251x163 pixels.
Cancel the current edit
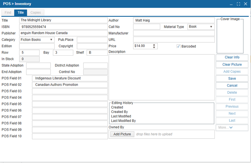(232, 86)
